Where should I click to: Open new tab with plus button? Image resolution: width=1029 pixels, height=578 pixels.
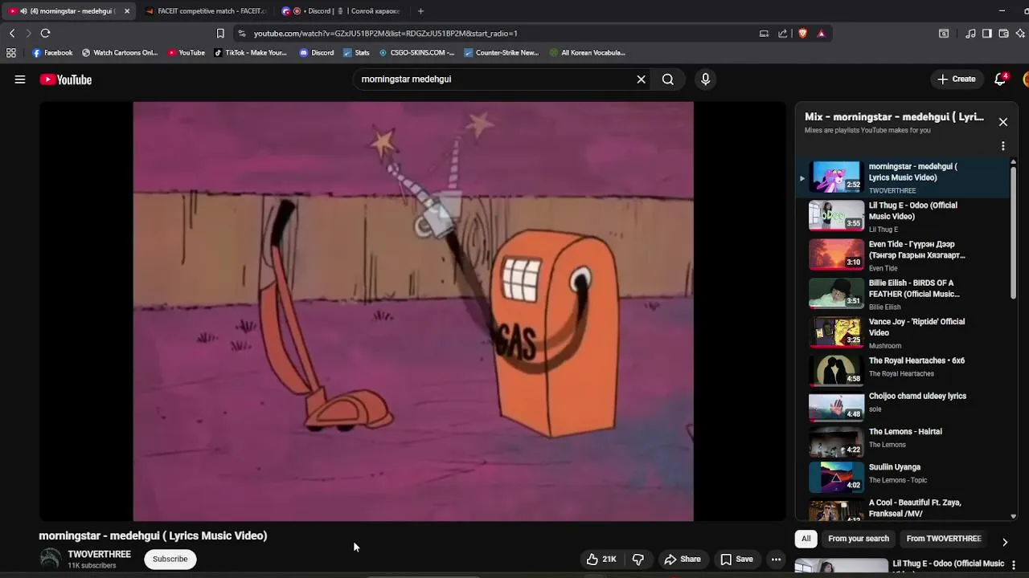pyautogui.click(x=420, y=11)
